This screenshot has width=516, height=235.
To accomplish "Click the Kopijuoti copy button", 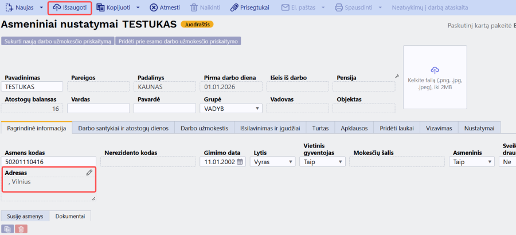I will 114,7.
